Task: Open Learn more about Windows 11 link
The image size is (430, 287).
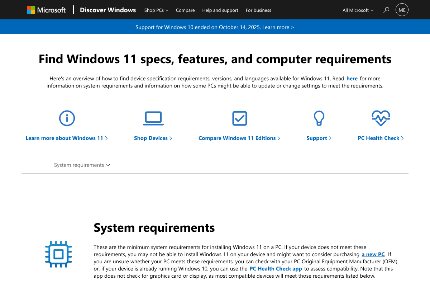Action: click(67, 138)
